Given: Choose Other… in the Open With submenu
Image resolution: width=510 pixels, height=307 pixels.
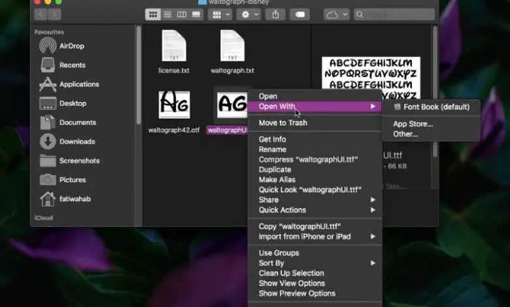Looking at the screenshot, I should [x=432, y=134].
